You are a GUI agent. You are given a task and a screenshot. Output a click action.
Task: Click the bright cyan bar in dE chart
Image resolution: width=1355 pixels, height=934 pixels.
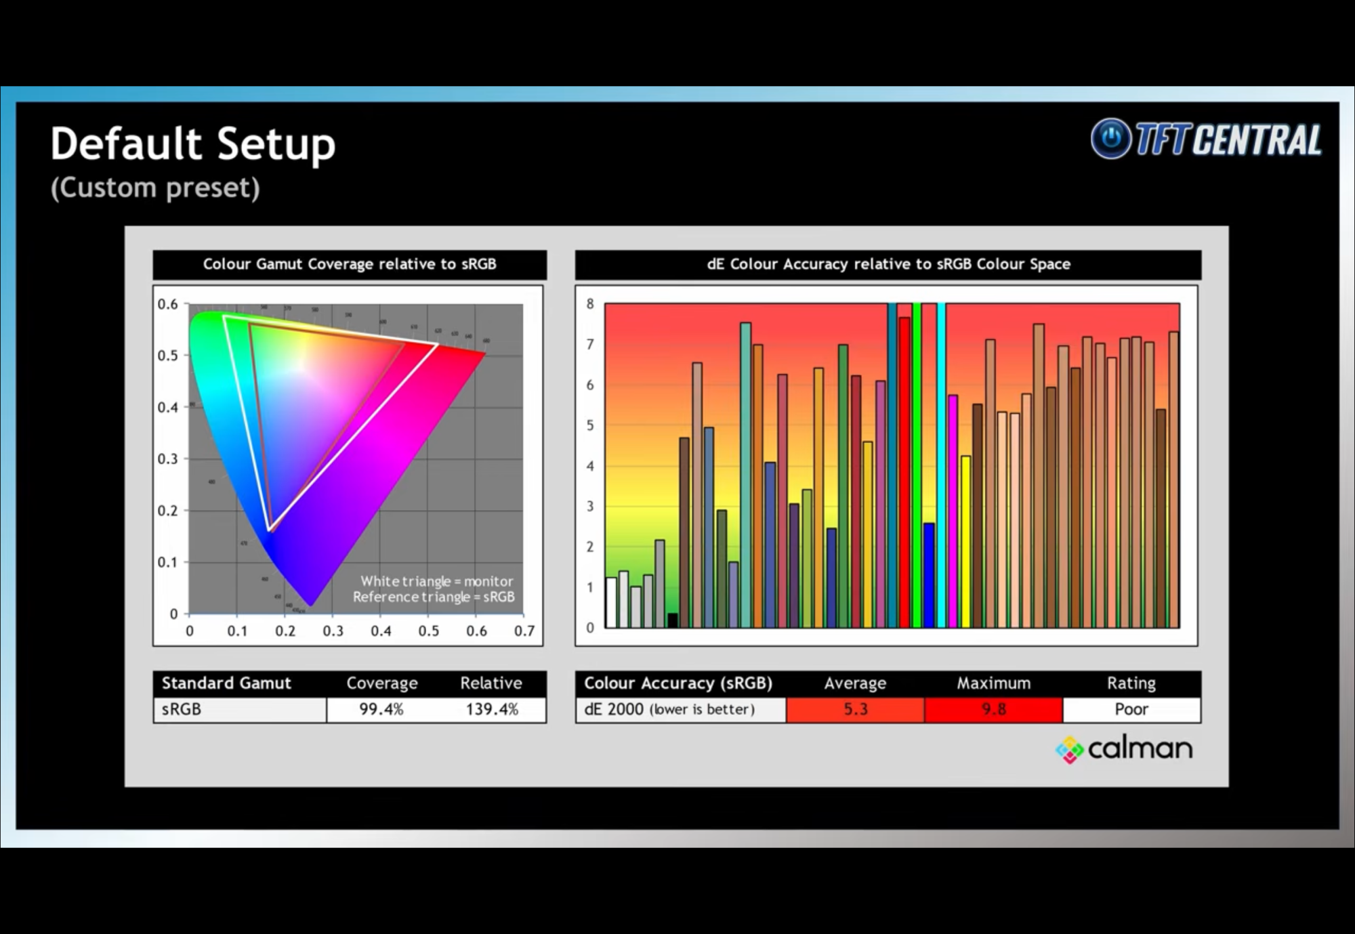(941, 467)
